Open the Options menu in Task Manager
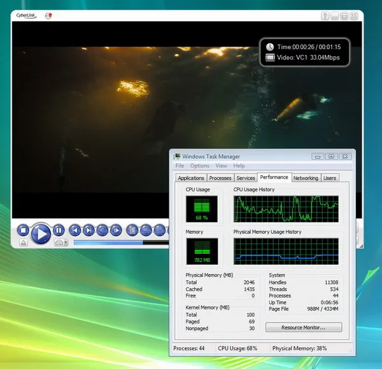The width and height of the screenshot is (382, 369). coord(199,166)
